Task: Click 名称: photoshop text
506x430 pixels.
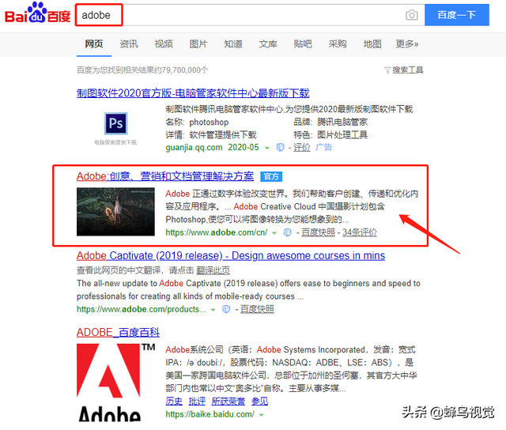Action: pos(197,122)
